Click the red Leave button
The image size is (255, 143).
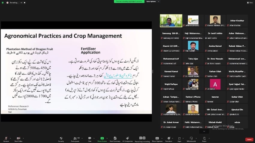point(249,139)
